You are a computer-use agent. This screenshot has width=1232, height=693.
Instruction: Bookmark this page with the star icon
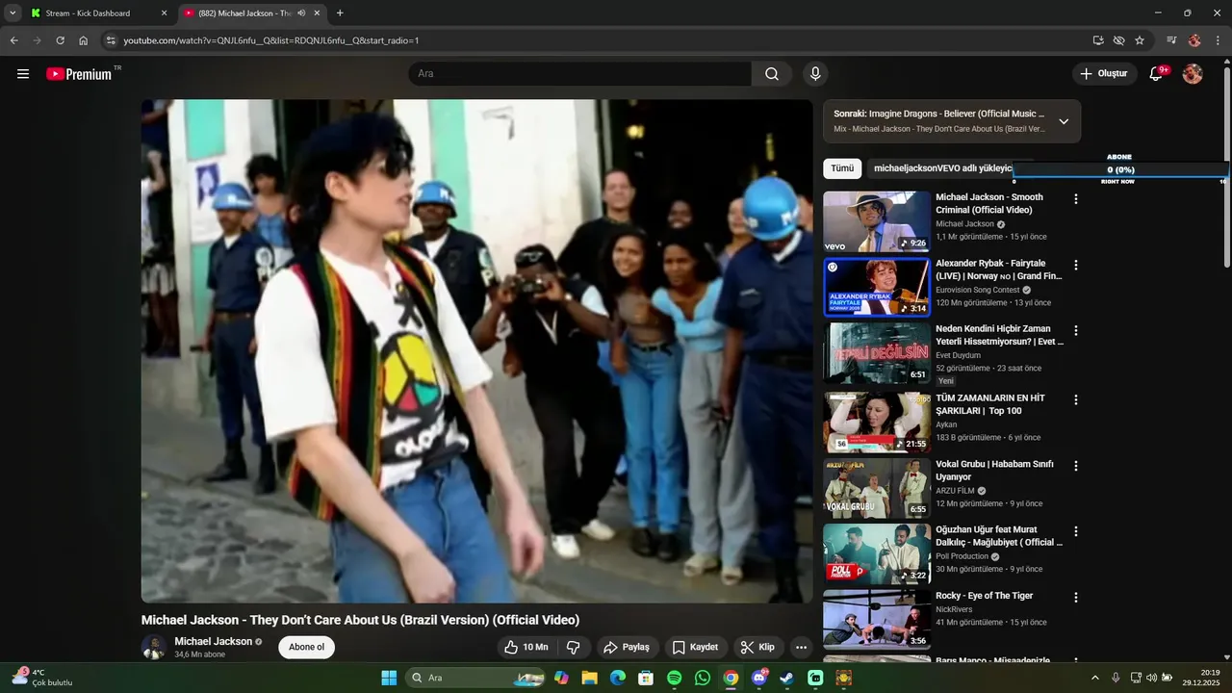tap(1140, 40)
